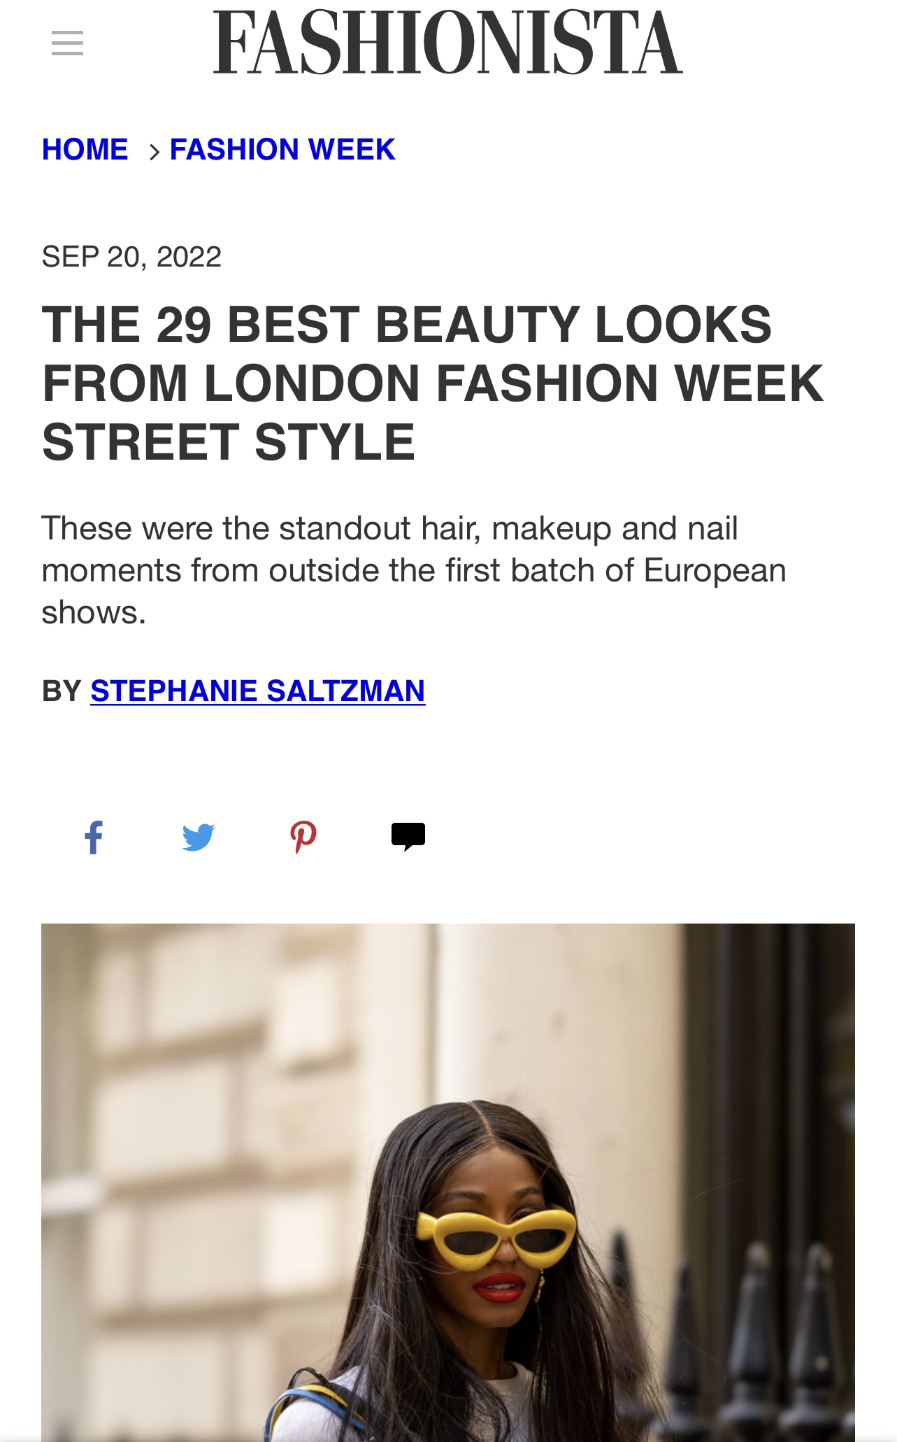Viewport: 897px width, 1442px height.
Task: Click the Fashionista logo
Action: point(447,43)
